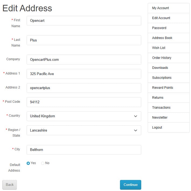Screen dimensions: 191x191
Task: Open Wish List from the sidebar
Action: click(169, 48)
